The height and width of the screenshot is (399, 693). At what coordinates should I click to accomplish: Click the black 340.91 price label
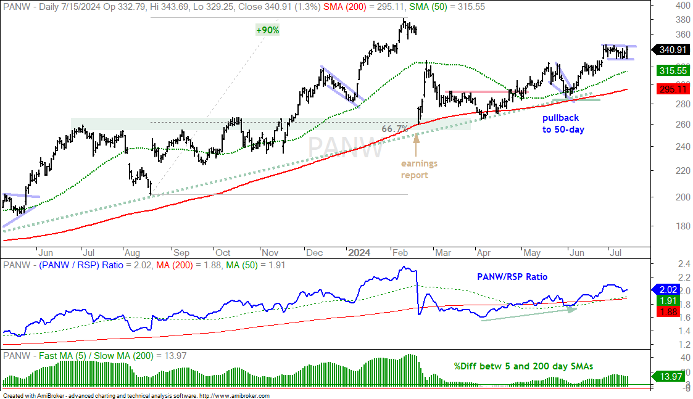(671, 50)
